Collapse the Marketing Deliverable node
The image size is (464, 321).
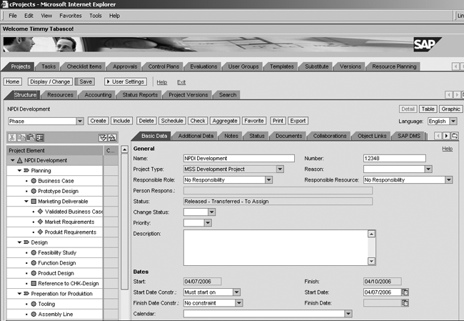[x=26, y=202]
